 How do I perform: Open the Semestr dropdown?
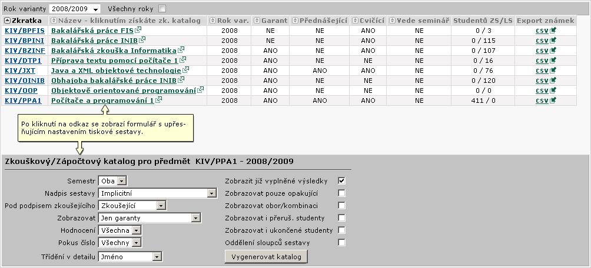(112, 180)
